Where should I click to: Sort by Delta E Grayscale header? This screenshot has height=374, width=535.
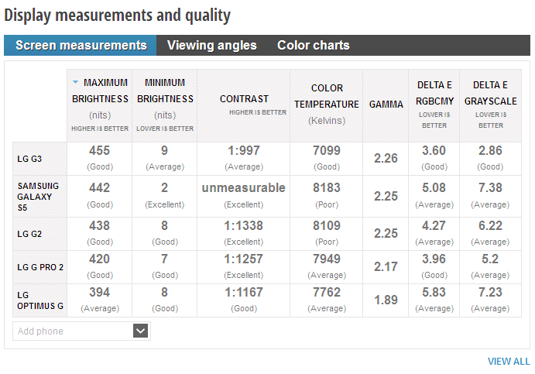coord(491,105)
